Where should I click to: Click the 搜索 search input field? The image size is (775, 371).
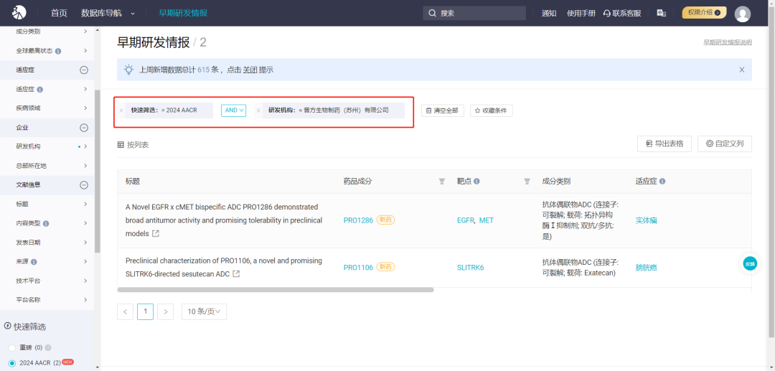pyautogui.click(x=474, y=13)
